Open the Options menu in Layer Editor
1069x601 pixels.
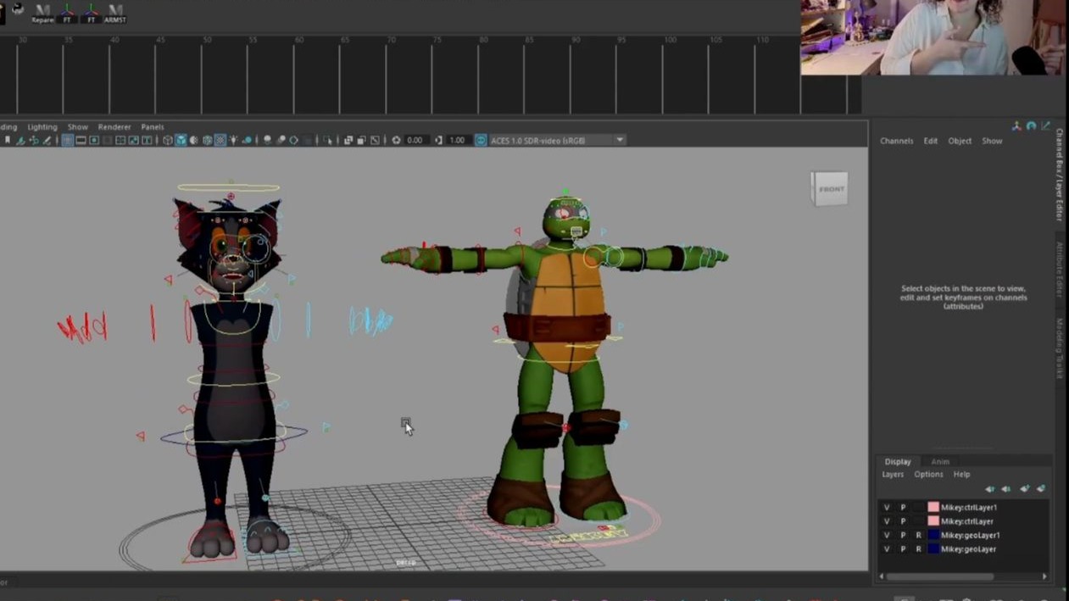coord(928,475)
